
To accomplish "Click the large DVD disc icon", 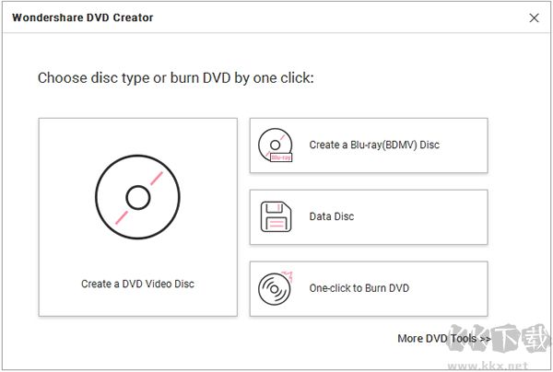I will [x=138, y=196].
